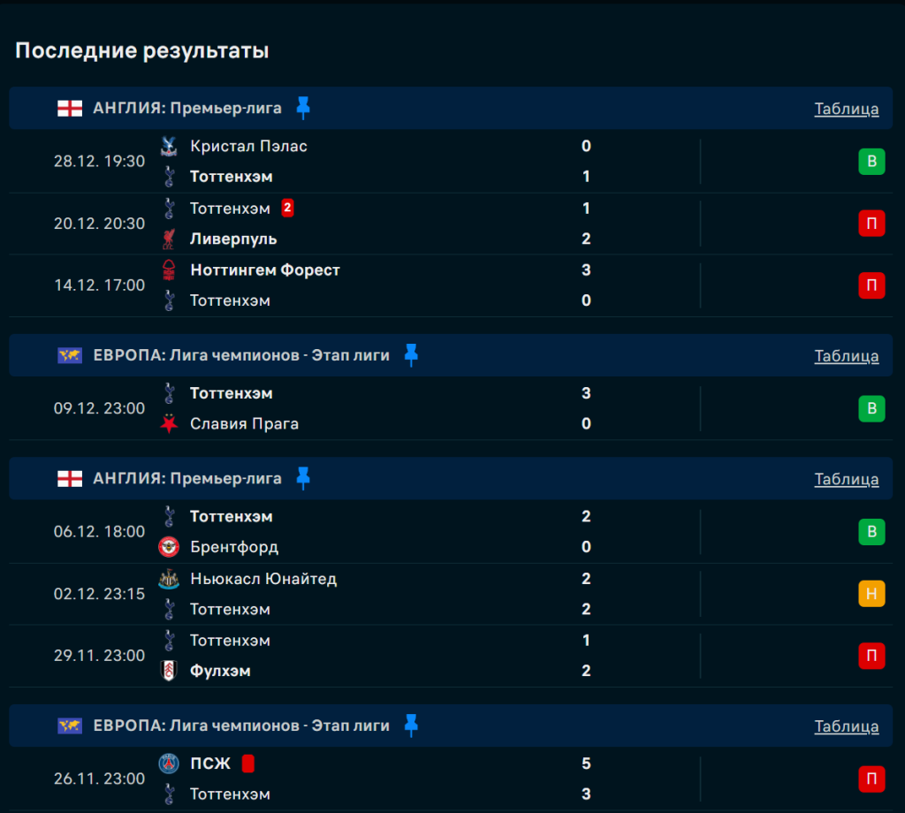Click the Slavia Prague star logo
The width and height of the screenshot is (905, 813).
(x=168, y=424)
